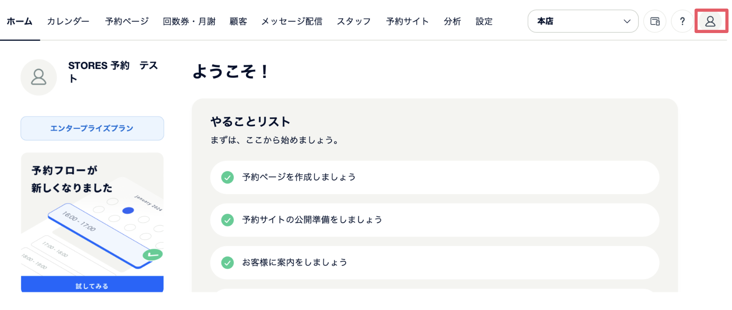Open the 回数券・月謝 tab
Screen dimensions: 732x310
pyautogui.click(x=189, y=21)
